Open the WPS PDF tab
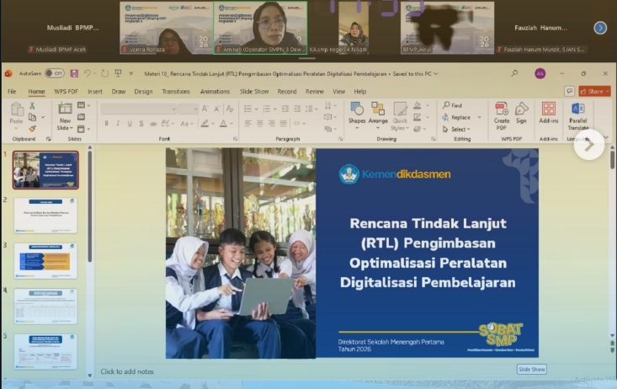 pyautogui.click(x=66, y=91)
